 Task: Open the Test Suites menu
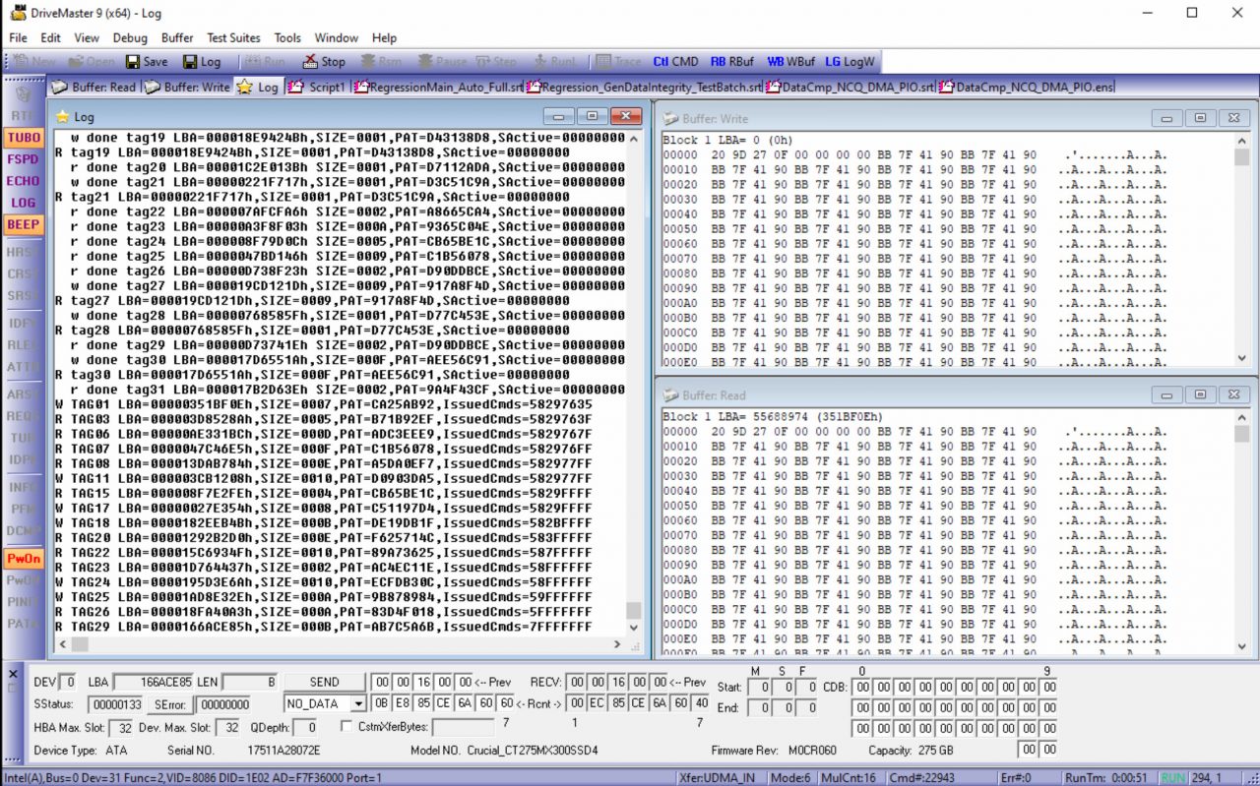pyautogui.click(x=233, y=37)
